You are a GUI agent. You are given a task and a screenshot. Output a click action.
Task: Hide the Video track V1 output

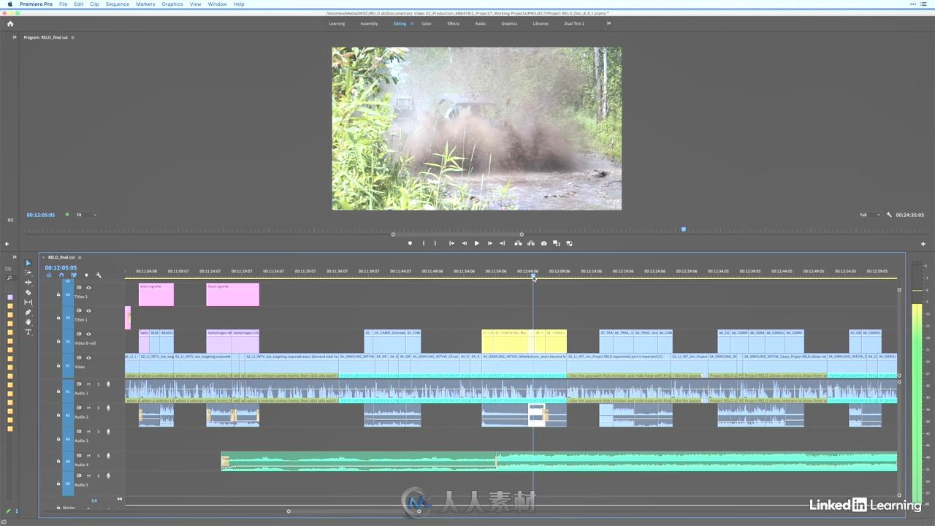(88, 358)
